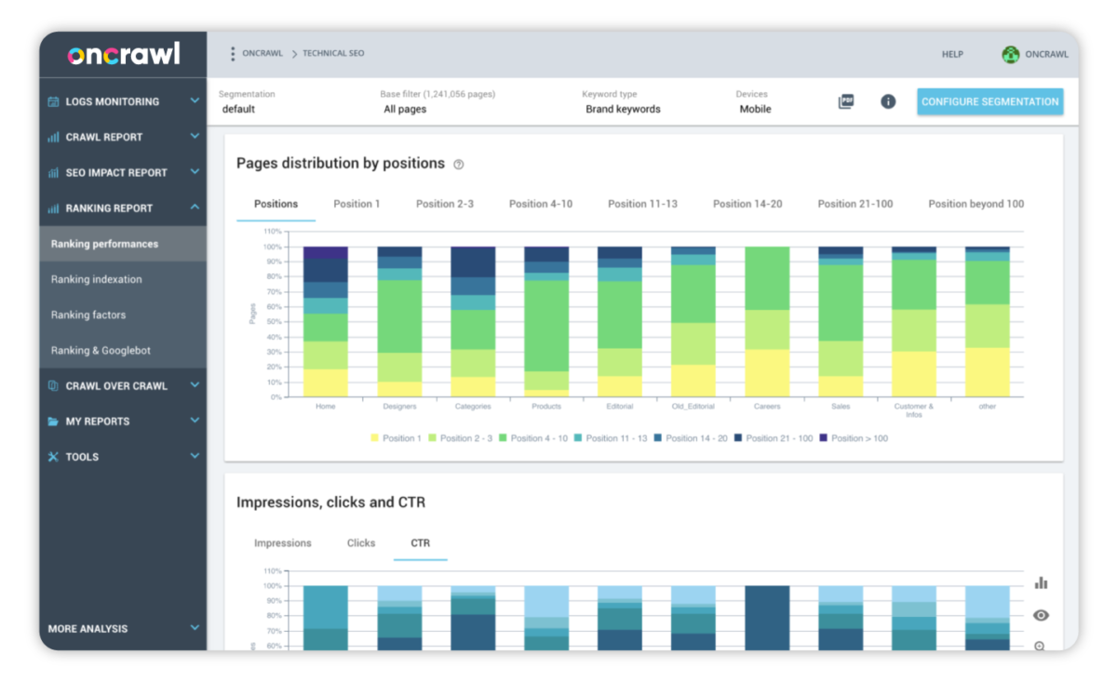Image resolution: width=1117 pixels, height=682 pixels.
Task: Switch to the Position 2-3 tab
Action: 445,204
